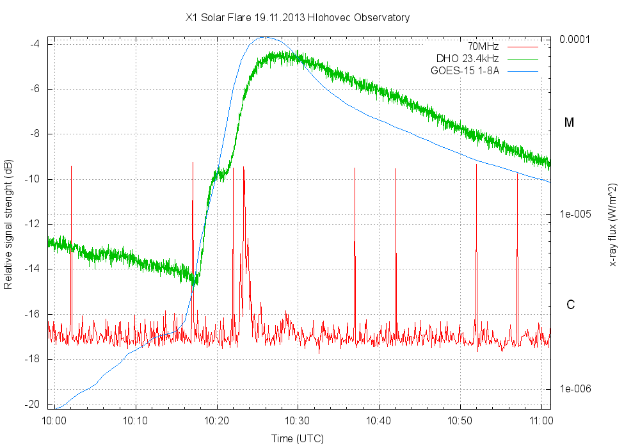Screen dimensions: 640x448
Task: Click the "Time (UTC)" x-axis label
Action: pyautogui.click(x=297, y=438)
